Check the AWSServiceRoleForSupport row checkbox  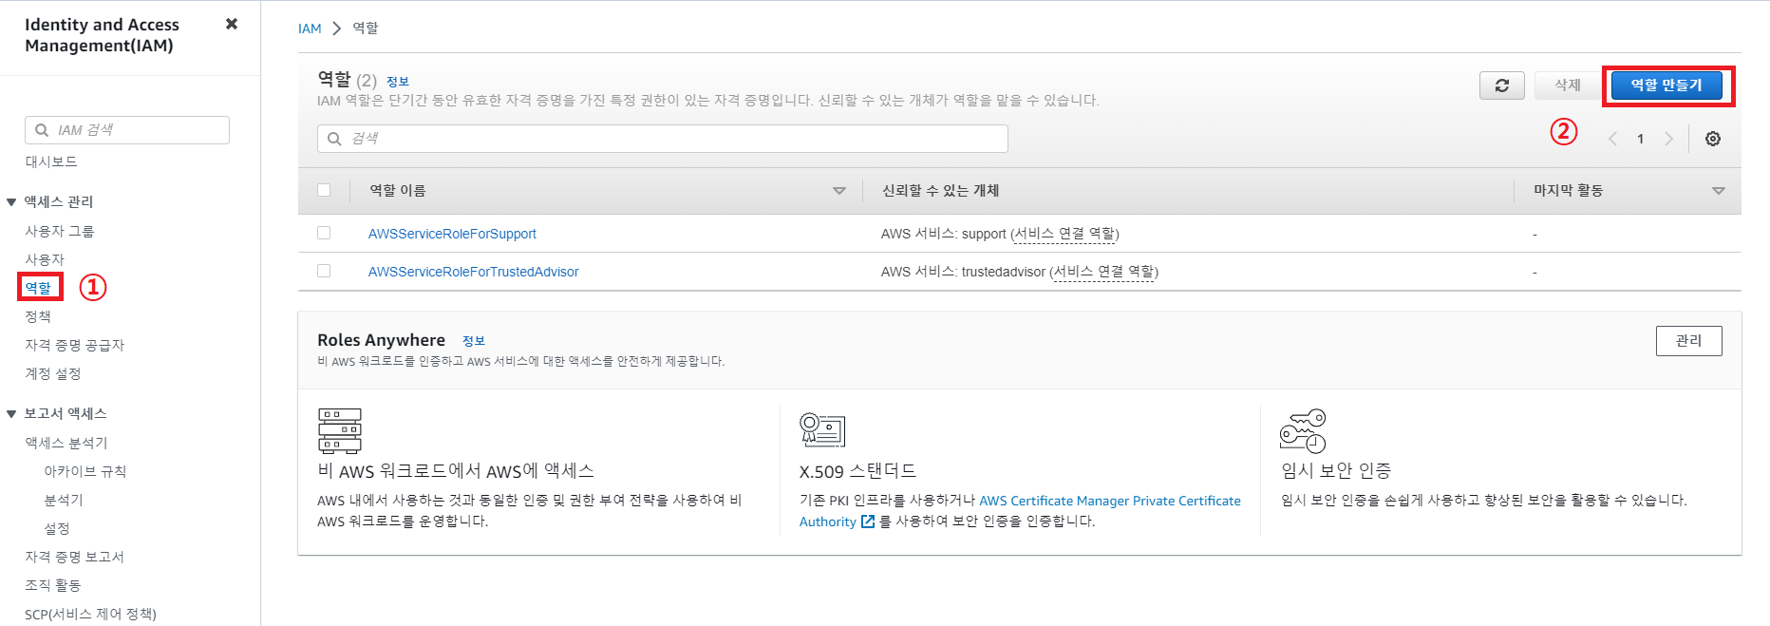(x=324, y=233)
